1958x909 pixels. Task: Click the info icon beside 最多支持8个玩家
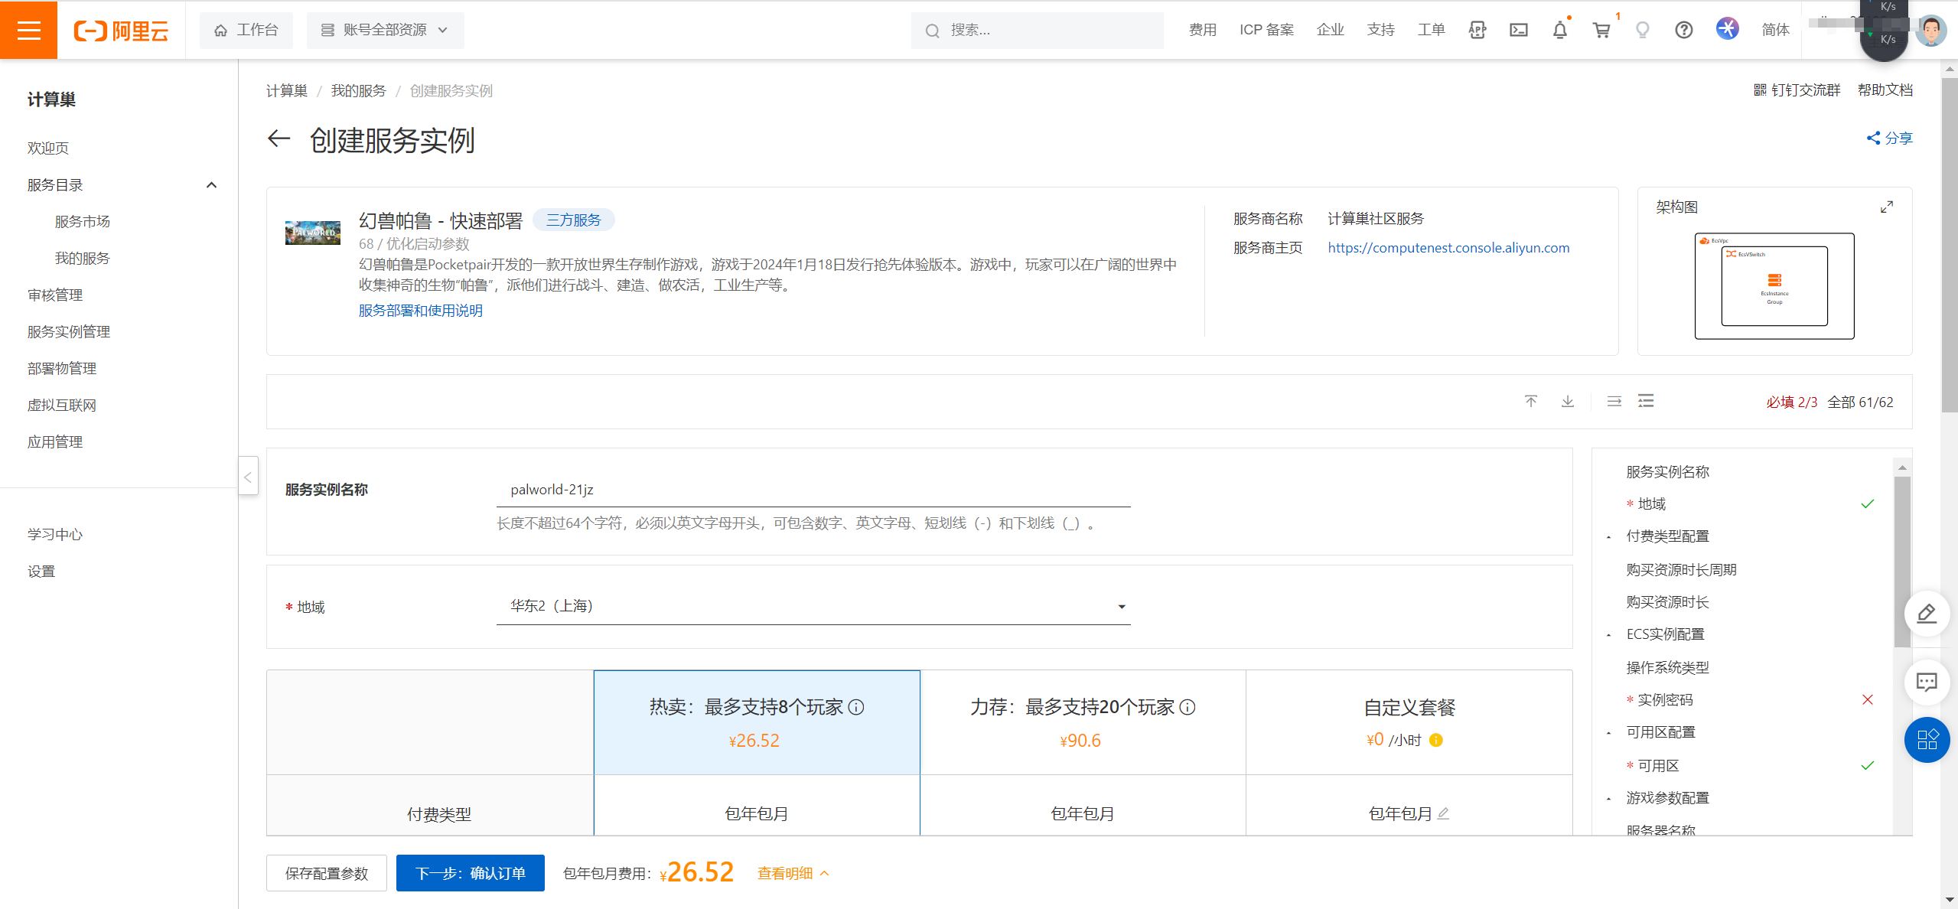[857, 707]
